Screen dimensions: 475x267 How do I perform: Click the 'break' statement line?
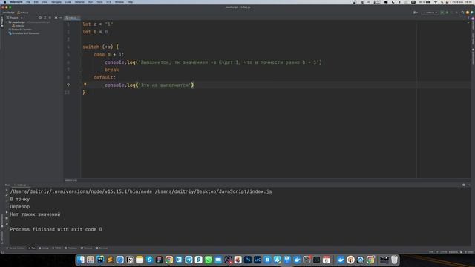[x=112, y=70]
